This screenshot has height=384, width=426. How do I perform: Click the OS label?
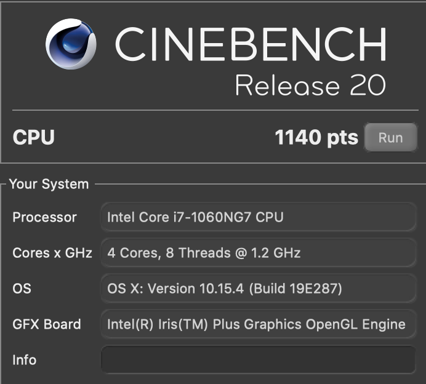coord(22,289)
